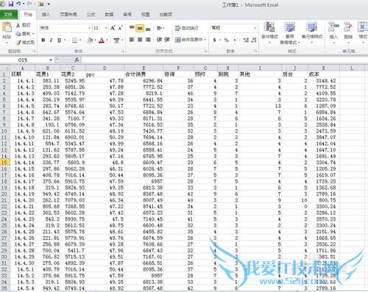The image size is (368, 292).
Task: Apply percent style format
Action: (x=226, y=40)
